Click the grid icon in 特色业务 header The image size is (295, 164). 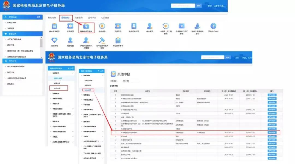(6, 61)
